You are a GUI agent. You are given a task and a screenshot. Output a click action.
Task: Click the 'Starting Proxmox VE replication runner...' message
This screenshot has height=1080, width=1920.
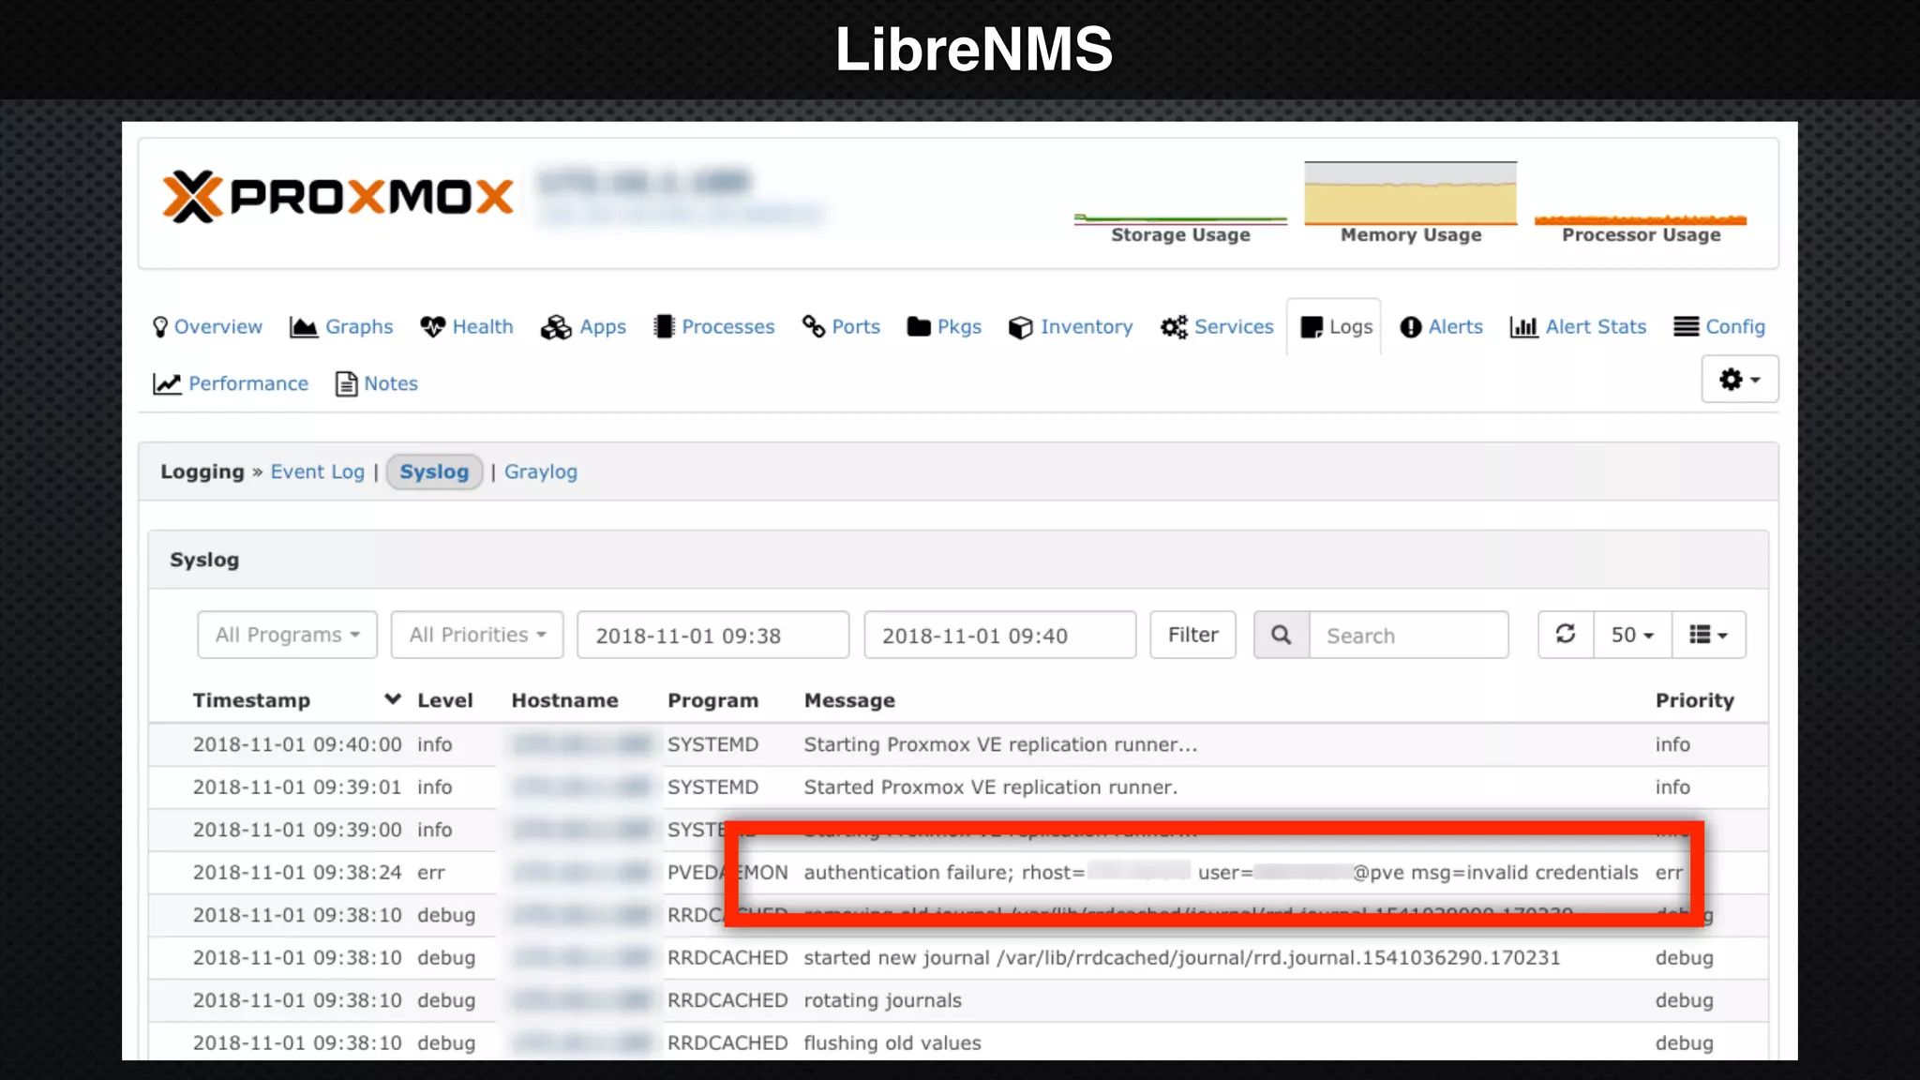[1000, 744]
